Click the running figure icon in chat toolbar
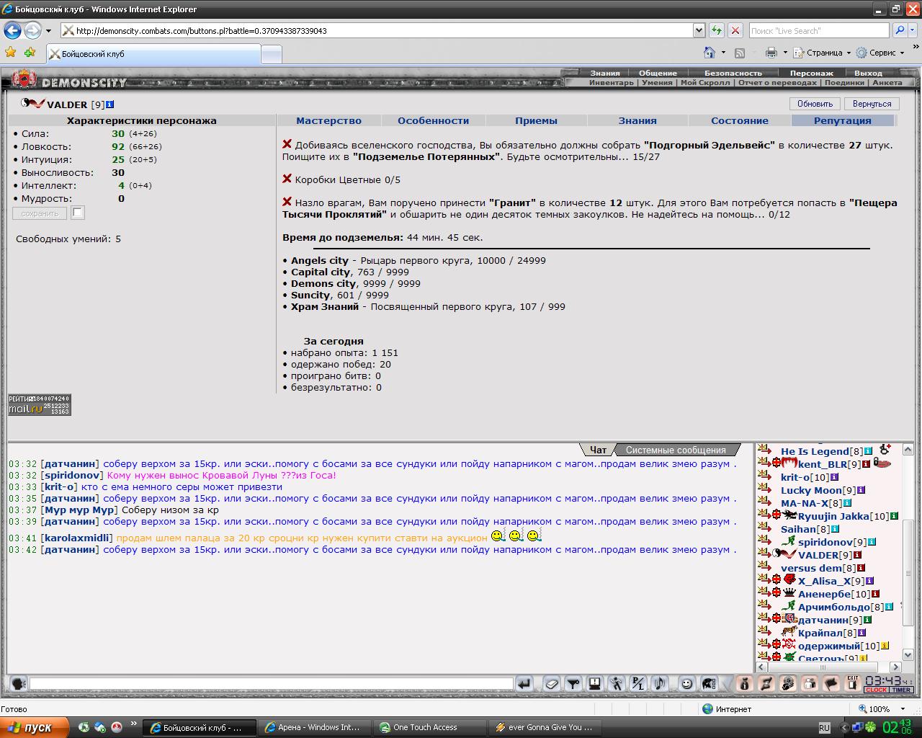Image resolution: width=922 pixels, height=738 pixels. pos(617,684)
